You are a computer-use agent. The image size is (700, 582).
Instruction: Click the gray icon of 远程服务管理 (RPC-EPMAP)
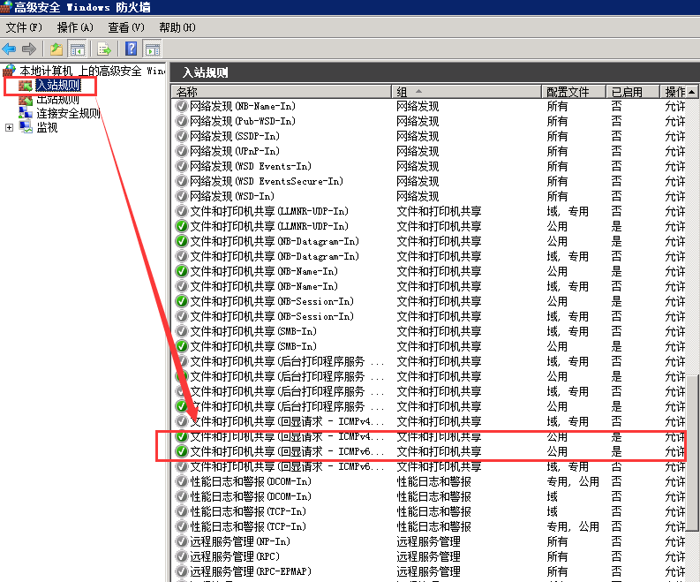tap(182, 571)
